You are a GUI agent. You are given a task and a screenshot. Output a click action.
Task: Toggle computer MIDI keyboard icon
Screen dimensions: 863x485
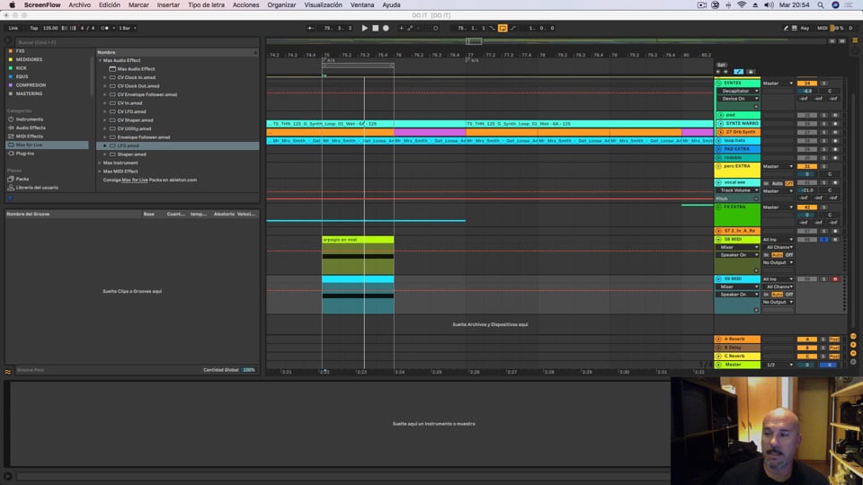(x=794, y=28)
